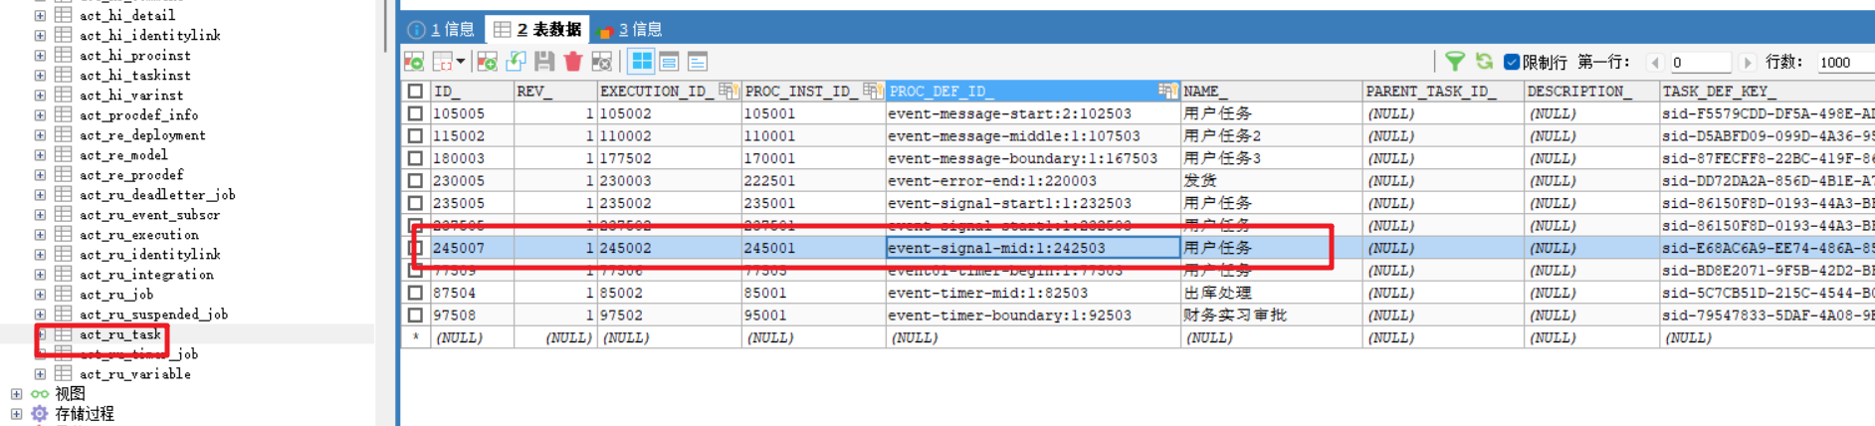
Task: Open the copy data dropdown arrow
Action: (x=460, y=62)
